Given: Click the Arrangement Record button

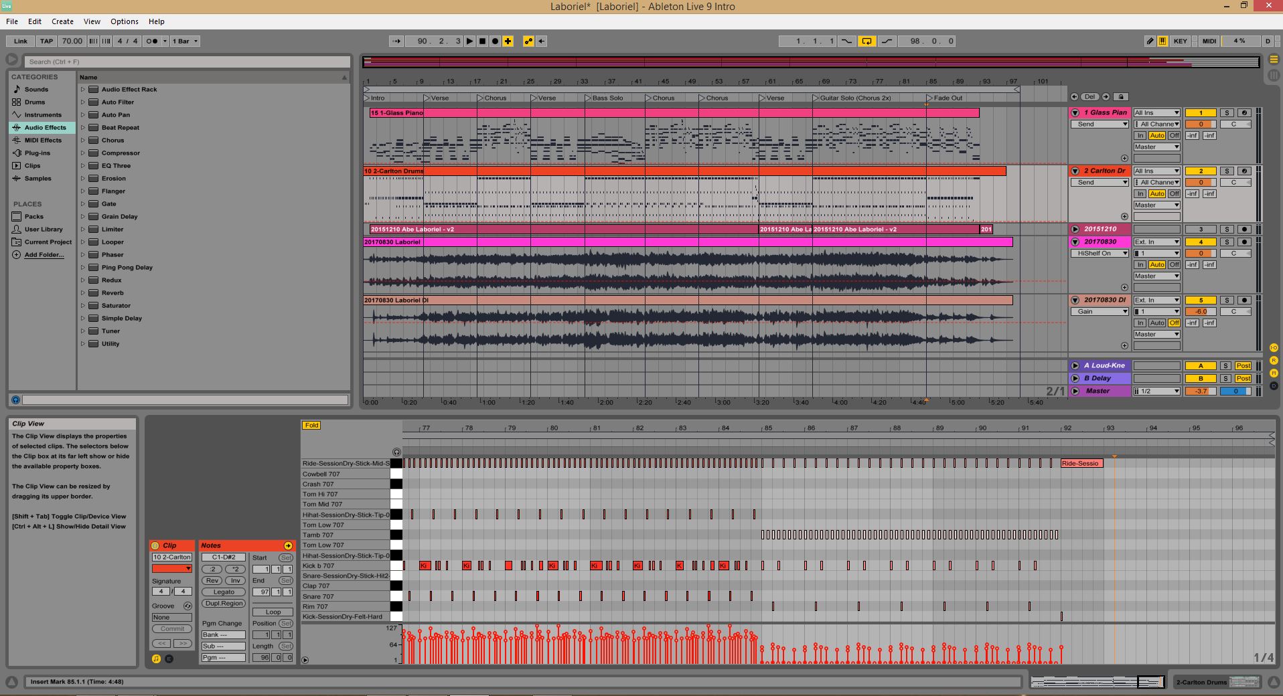Looking at the screenshot, I should (x=495, y=41).
